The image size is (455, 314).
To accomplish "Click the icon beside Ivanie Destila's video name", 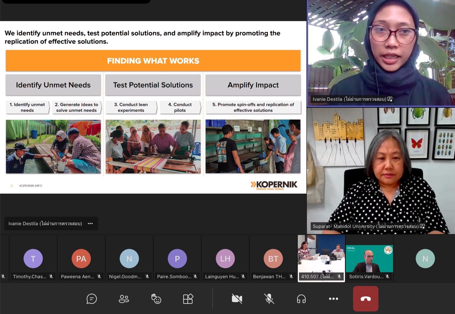I will (390, 99).
